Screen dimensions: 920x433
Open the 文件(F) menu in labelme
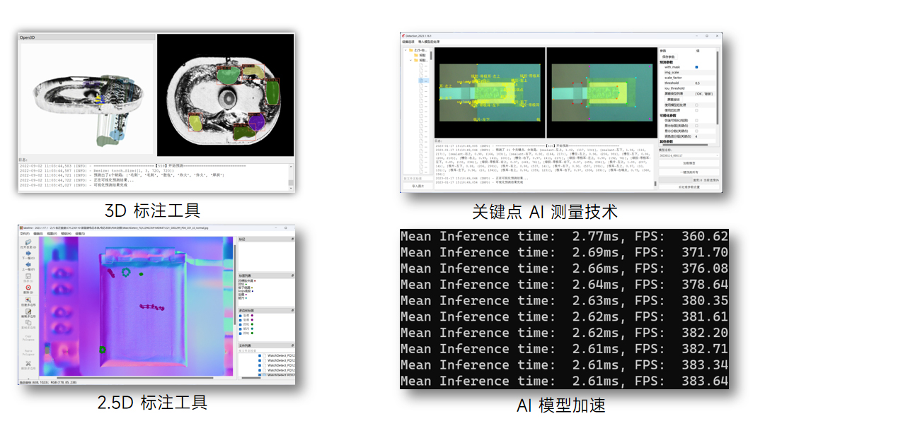click(x=25, y=235)
